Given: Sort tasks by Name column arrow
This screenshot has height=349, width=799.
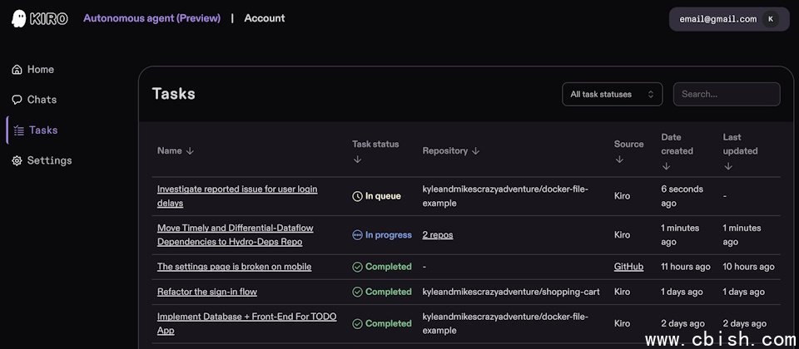Looking at the screenshot, I should 190,151.
